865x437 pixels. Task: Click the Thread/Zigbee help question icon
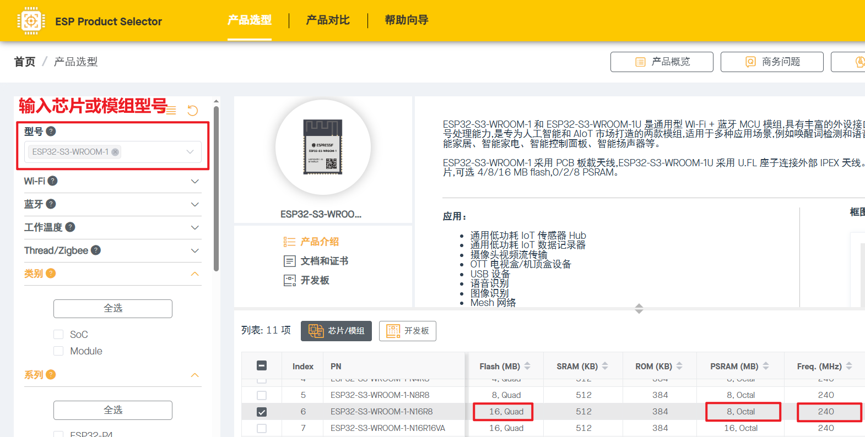pos(95,250)
